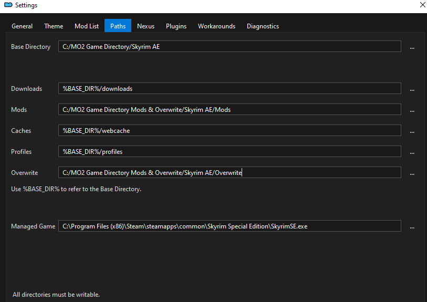This screenshot has height=302, width=427.
Task: Browse for Base Directory folder
Action: (x=412, y=47)
